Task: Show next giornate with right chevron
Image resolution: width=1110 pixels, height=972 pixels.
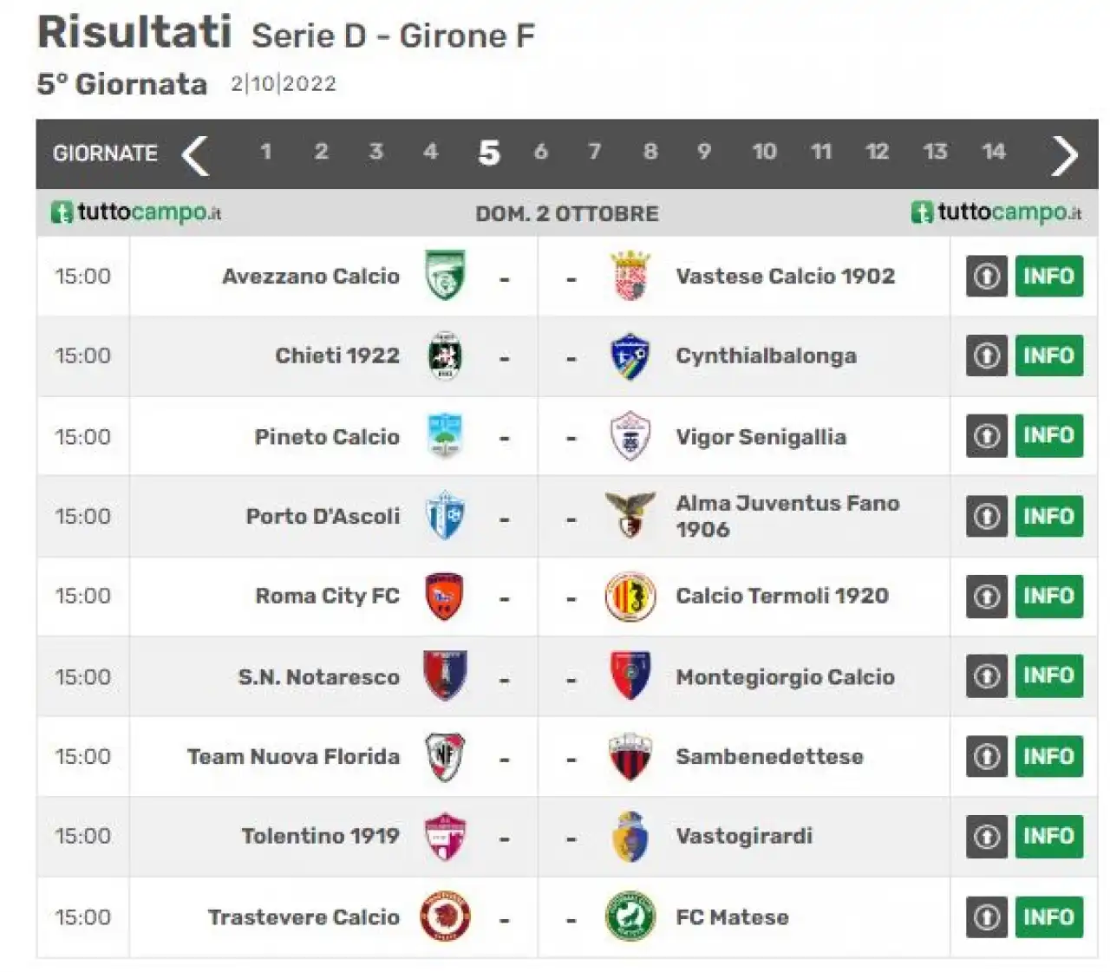Action: pos(1064,155)
